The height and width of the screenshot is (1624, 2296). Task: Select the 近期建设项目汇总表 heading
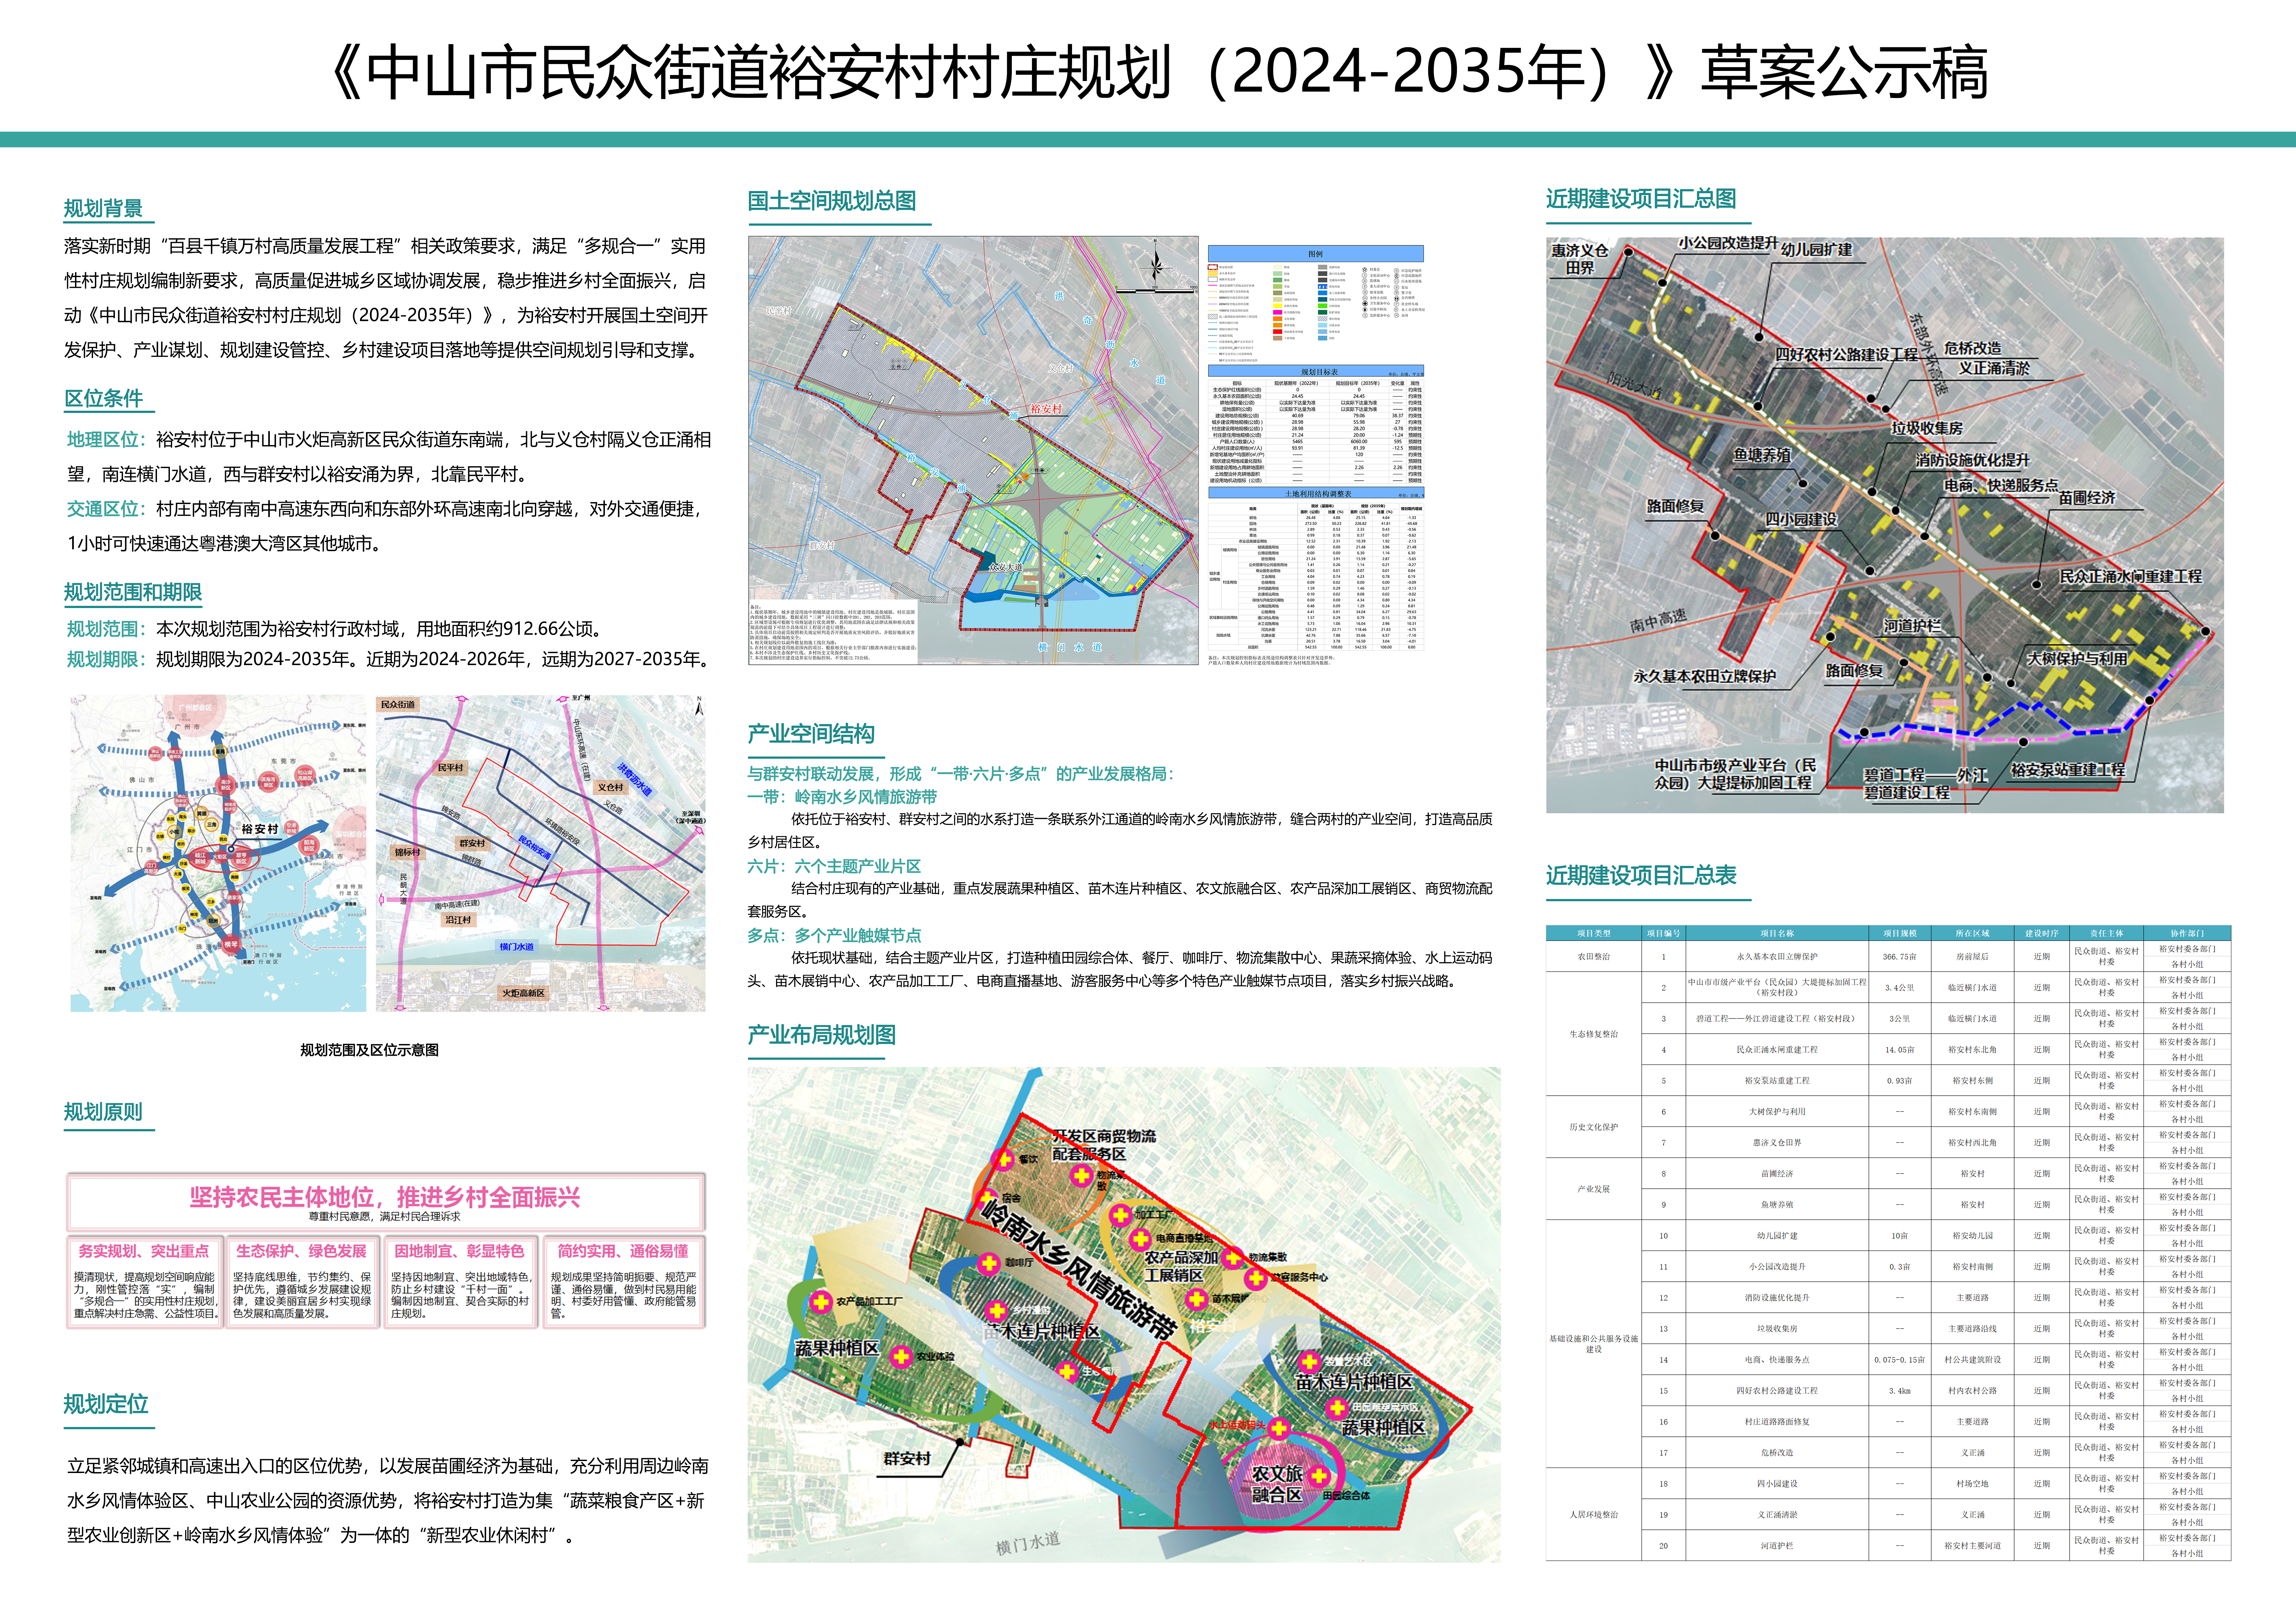[1641, 876]
